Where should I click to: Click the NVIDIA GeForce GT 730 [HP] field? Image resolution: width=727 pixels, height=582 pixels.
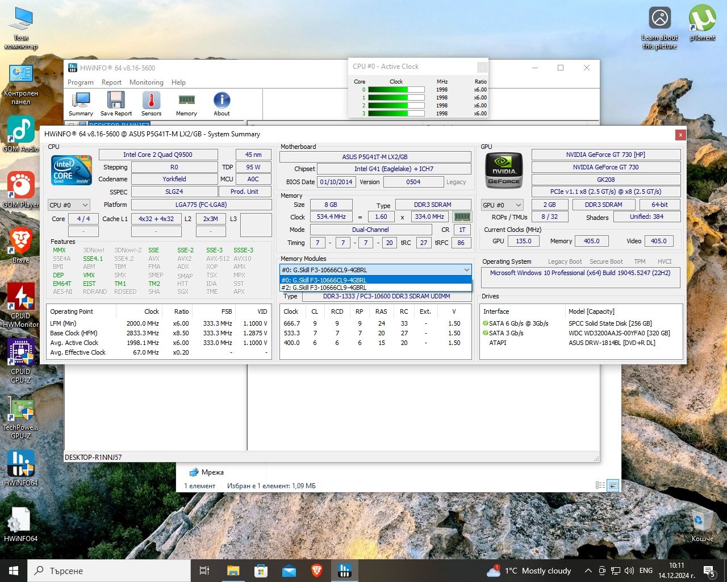pyautogui.click(x=606, y=155)
